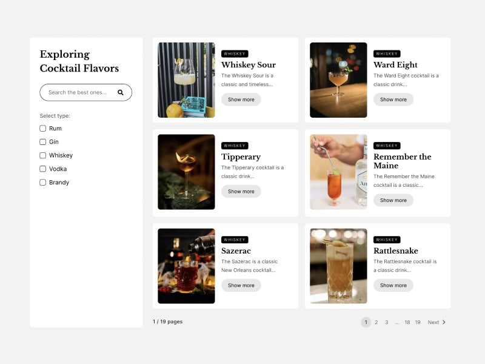Click the Sazerac cocktail image
The width and height of the screenshot is (485, 364).
186,266
